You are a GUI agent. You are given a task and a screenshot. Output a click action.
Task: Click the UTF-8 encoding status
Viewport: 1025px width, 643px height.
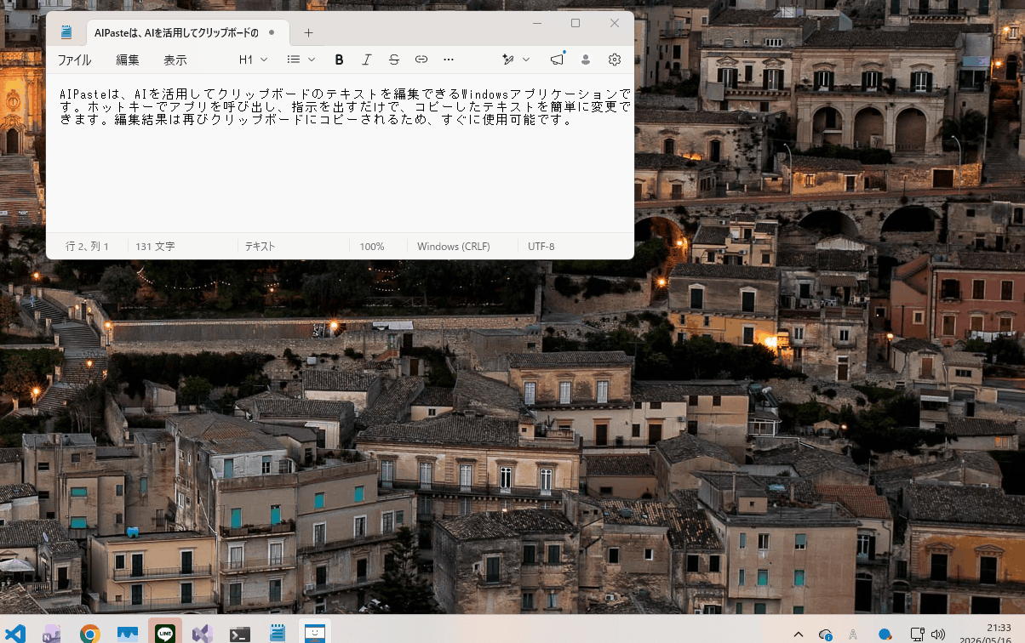pyautogui.click(x=541, y=247)
